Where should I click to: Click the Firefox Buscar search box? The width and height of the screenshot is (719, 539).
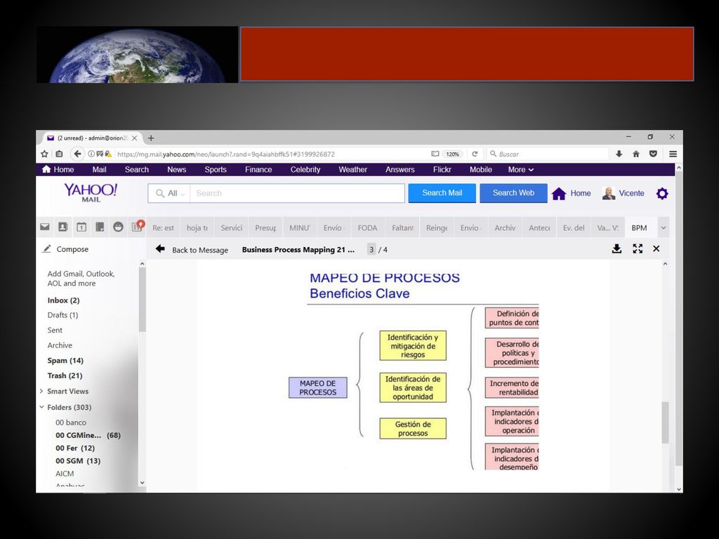point(548,154)
